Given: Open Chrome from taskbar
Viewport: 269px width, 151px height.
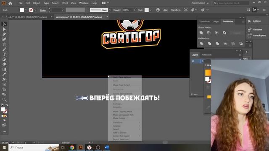Looking at the screenshot, I should 72,147.
